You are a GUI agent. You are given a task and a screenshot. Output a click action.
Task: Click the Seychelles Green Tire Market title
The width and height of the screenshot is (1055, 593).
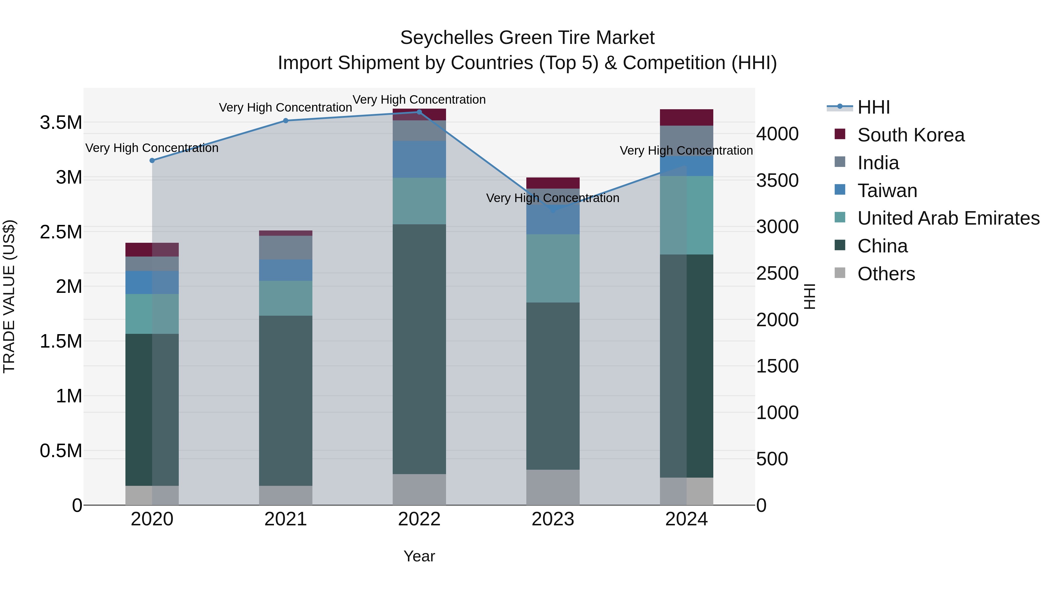[x=527, y=38]
